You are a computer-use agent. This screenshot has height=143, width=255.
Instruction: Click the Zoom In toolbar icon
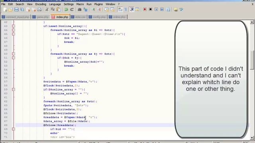tap(93, 10)
